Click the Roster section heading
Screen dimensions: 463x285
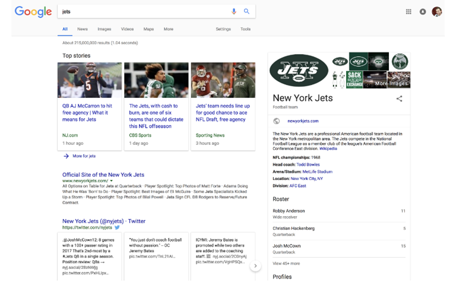point(281,199)
